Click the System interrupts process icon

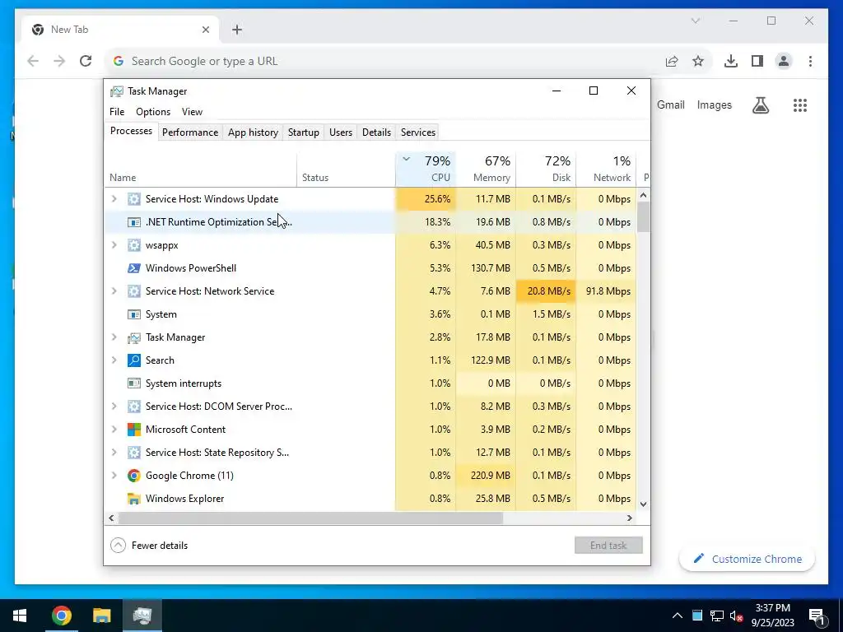pos(134,383)
